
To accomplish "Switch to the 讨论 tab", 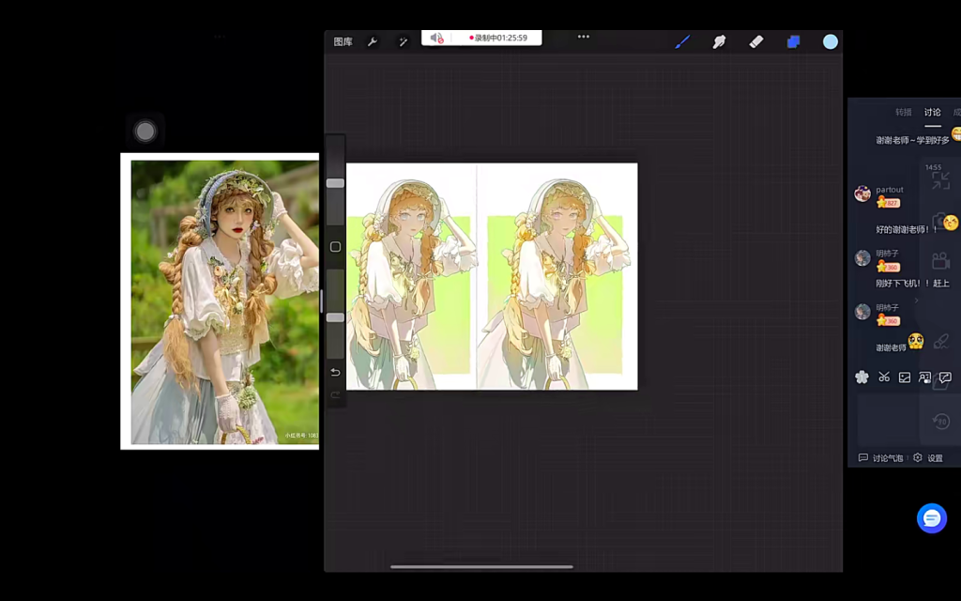I will [932, 113].
